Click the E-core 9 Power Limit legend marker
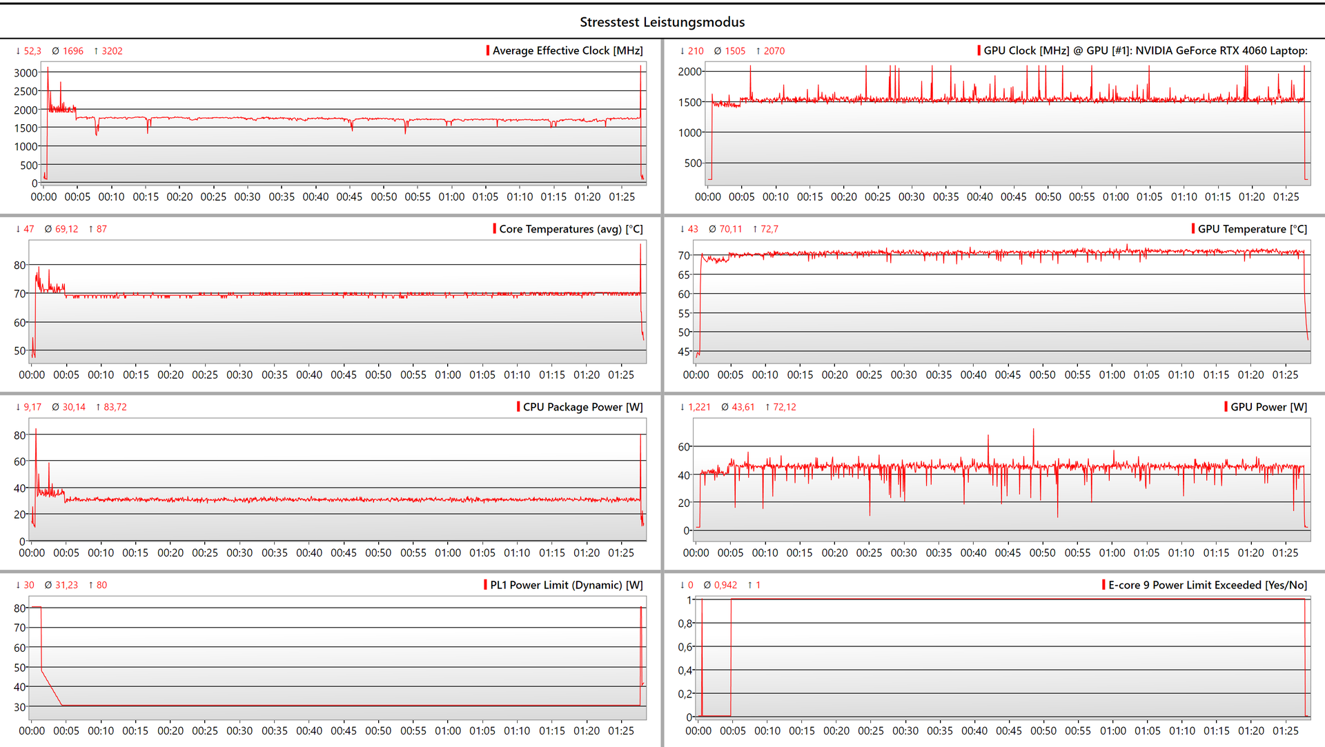 pyautogui.click(x=1103, y=584)
